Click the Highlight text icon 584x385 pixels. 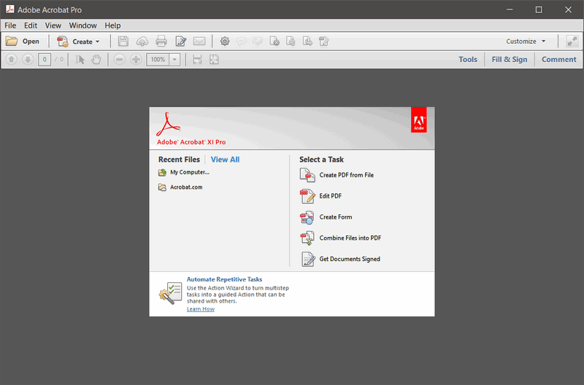258,42
